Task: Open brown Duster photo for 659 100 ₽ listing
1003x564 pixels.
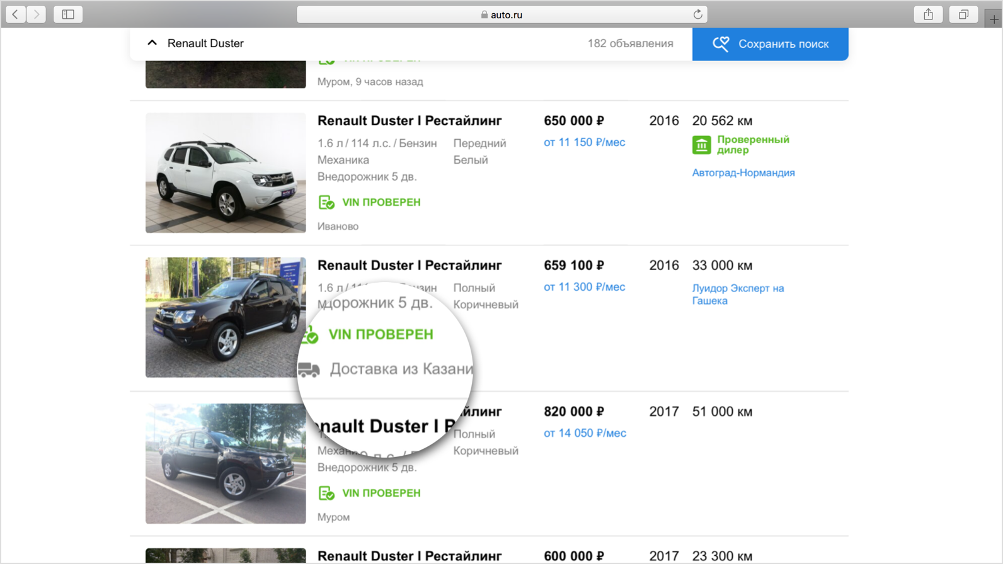Action: coord(226,317)
